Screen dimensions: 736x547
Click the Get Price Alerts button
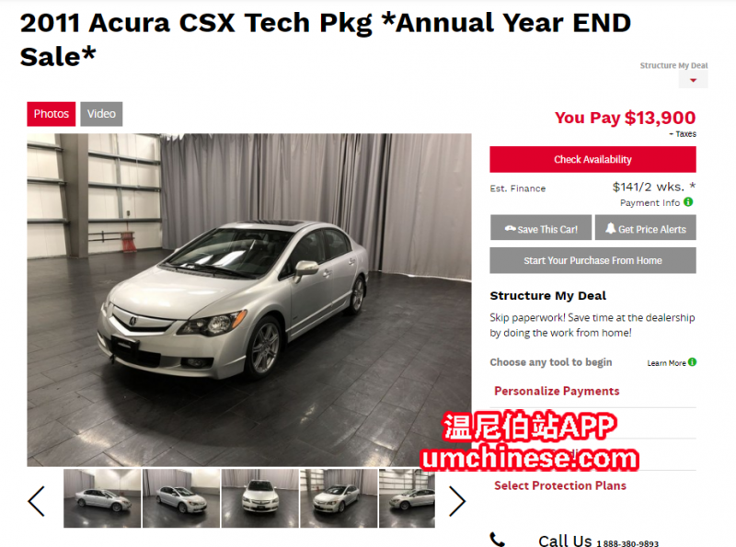(x=646, y=228)
